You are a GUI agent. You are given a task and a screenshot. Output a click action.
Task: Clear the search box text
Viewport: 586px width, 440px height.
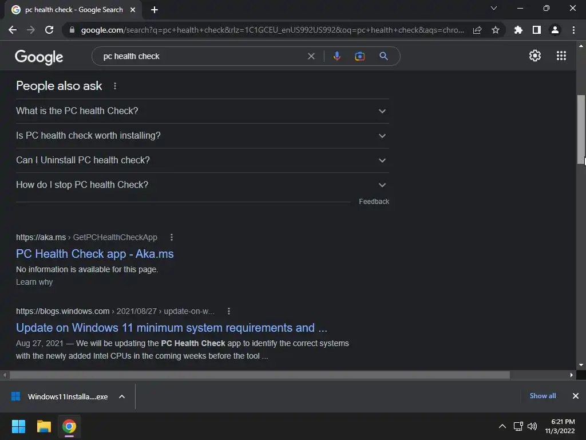click(x=311, y=56)
